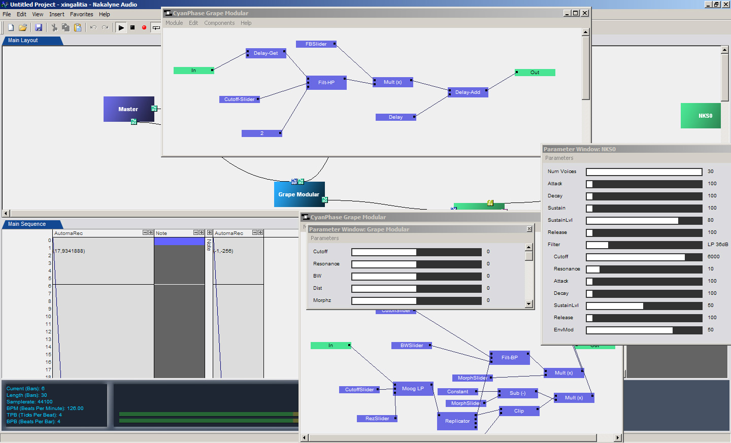Save the project with the floppy icon

point(39,27)
